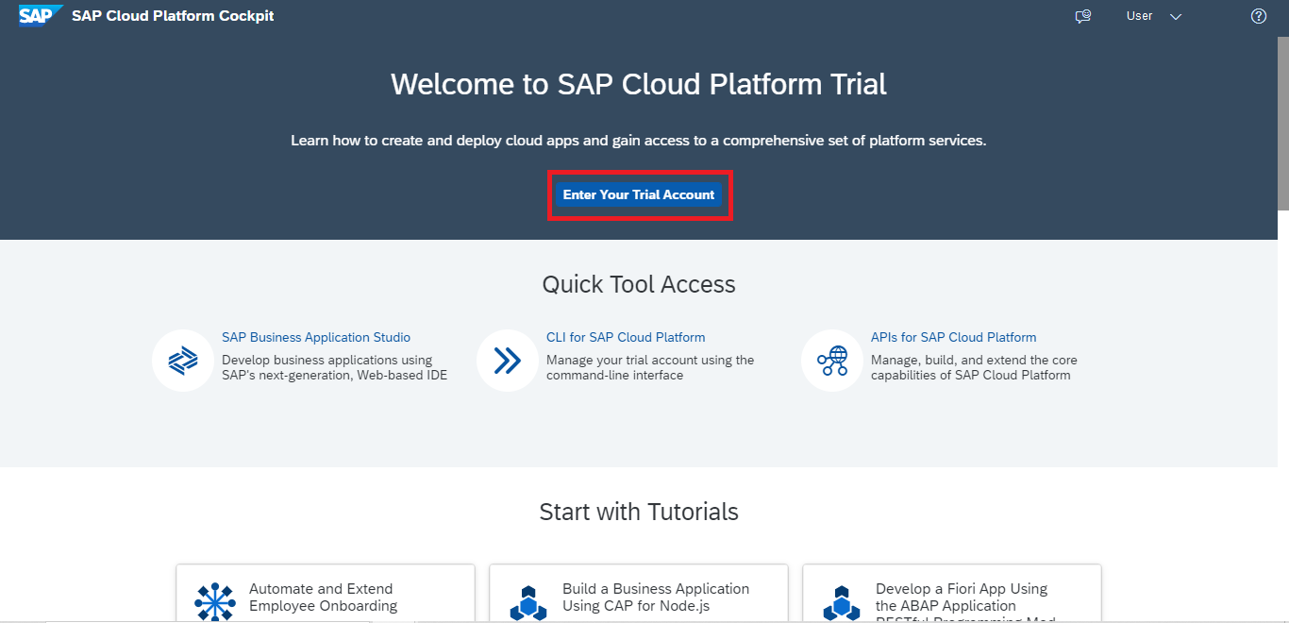
Task: Click SAP Cloud Platform Cockpit title
Action: coord(173,16)
